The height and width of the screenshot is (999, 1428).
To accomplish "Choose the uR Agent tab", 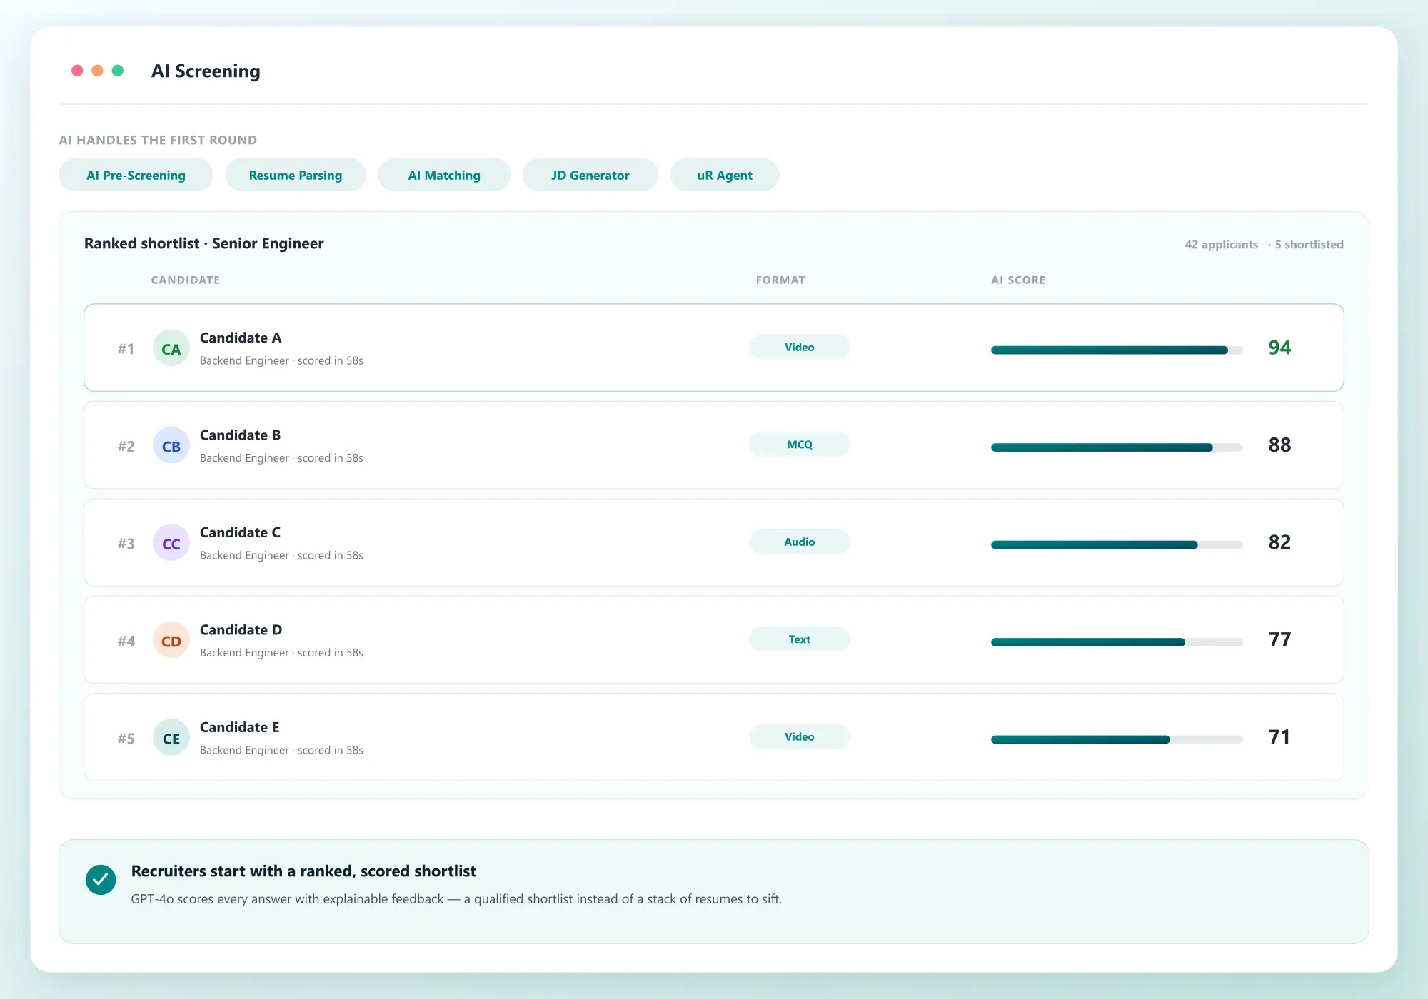I will [725, 175].
